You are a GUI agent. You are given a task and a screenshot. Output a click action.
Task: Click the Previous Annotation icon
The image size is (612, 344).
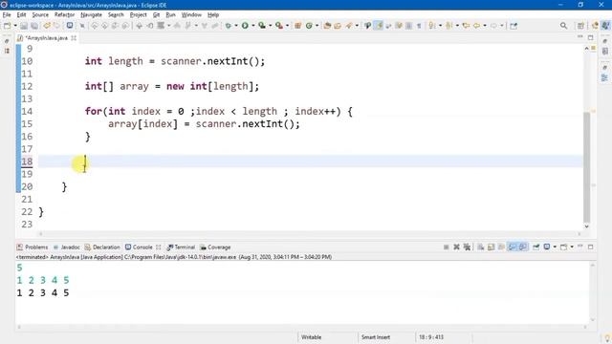coord(448,26)
